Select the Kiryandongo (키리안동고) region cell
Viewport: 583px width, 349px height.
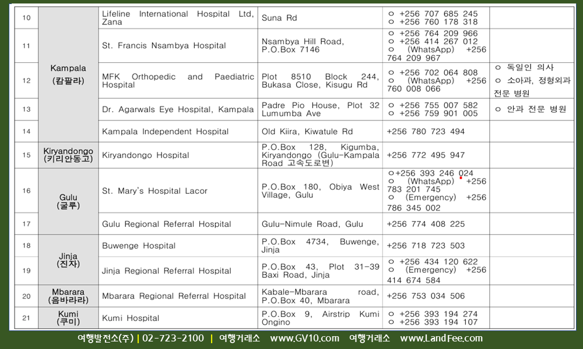pos(68,155)
